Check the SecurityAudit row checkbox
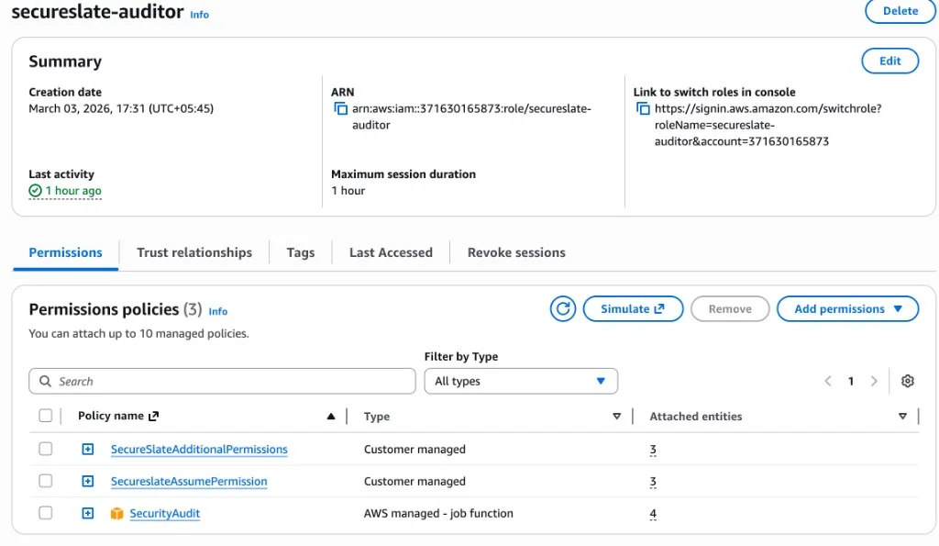Image resolution: width=939 pixels, height=546 pixels. tap(46, 513)
